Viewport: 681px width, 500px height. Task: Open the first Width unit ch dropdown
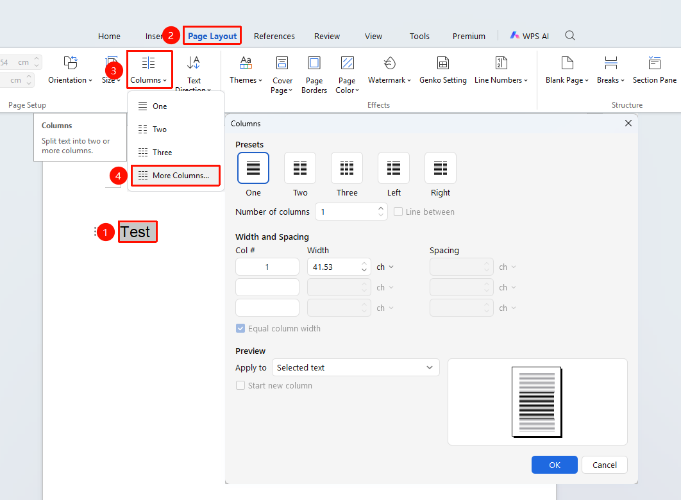tap(385, 267)
